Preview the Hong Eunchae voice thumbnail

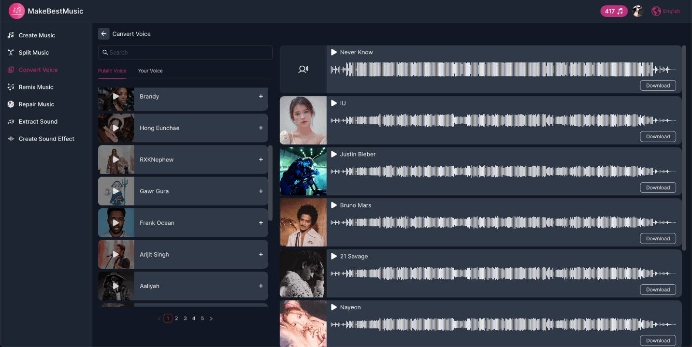pos(116,128)
